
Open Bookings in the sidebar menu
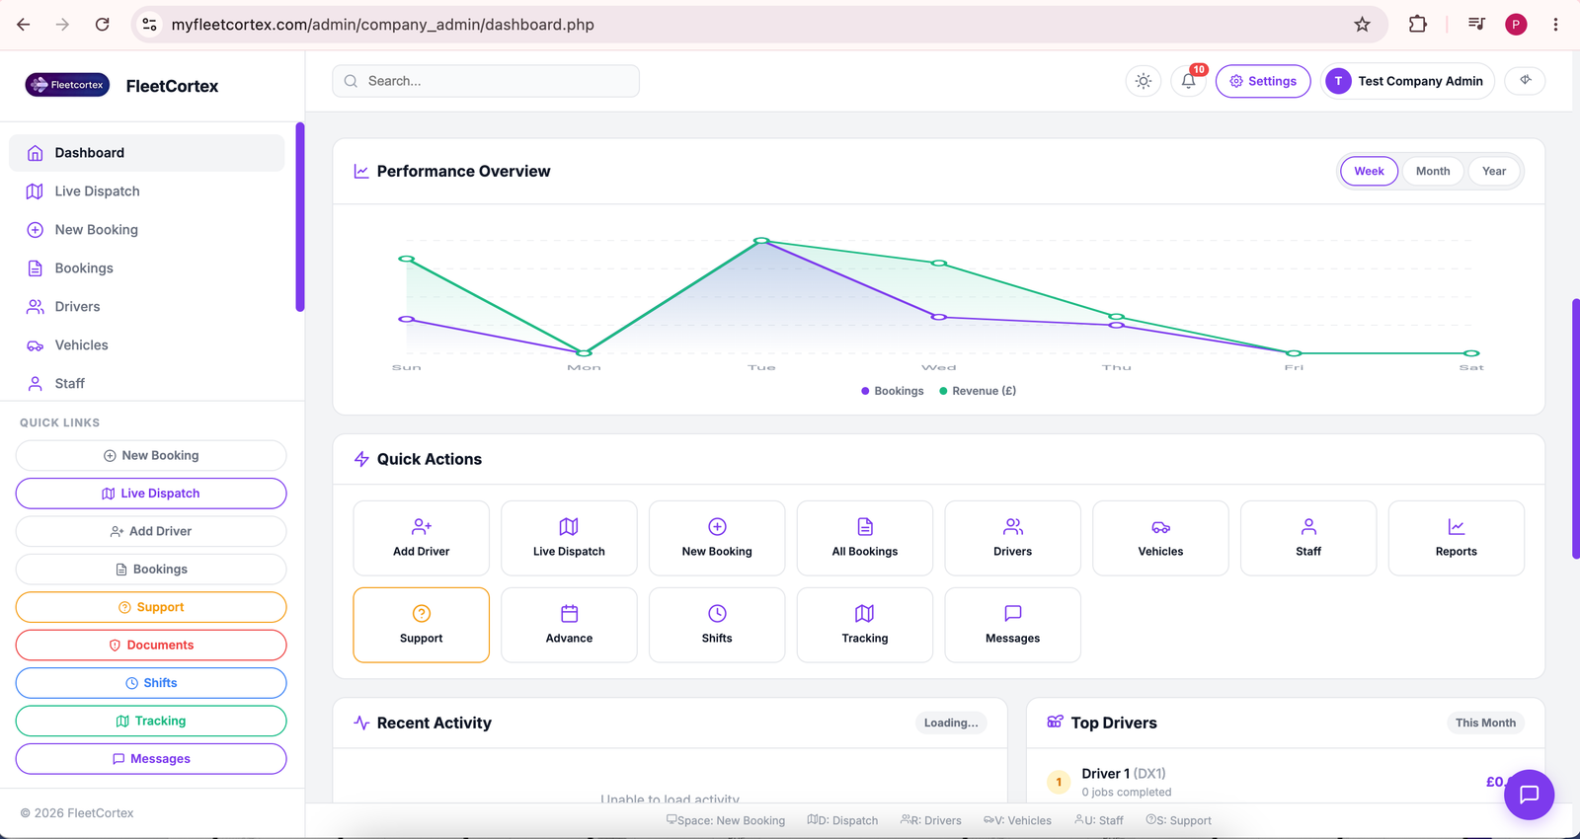click(147, 268)
